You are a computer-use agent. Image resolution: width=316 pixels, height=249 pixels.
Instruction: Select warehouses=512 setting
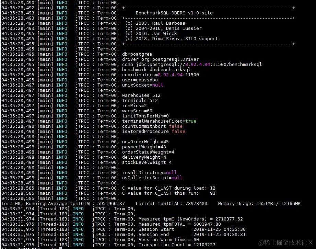tap(141, 95)
